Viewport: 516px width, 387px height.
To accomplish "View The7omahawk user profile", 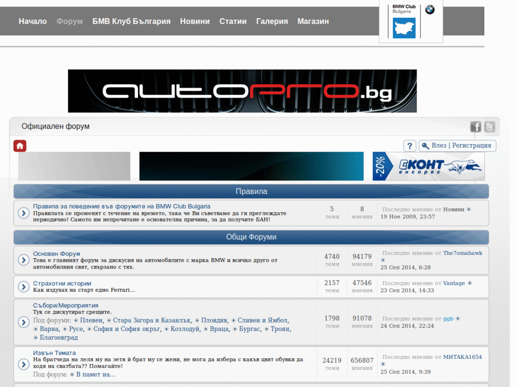I will (463, 253).
